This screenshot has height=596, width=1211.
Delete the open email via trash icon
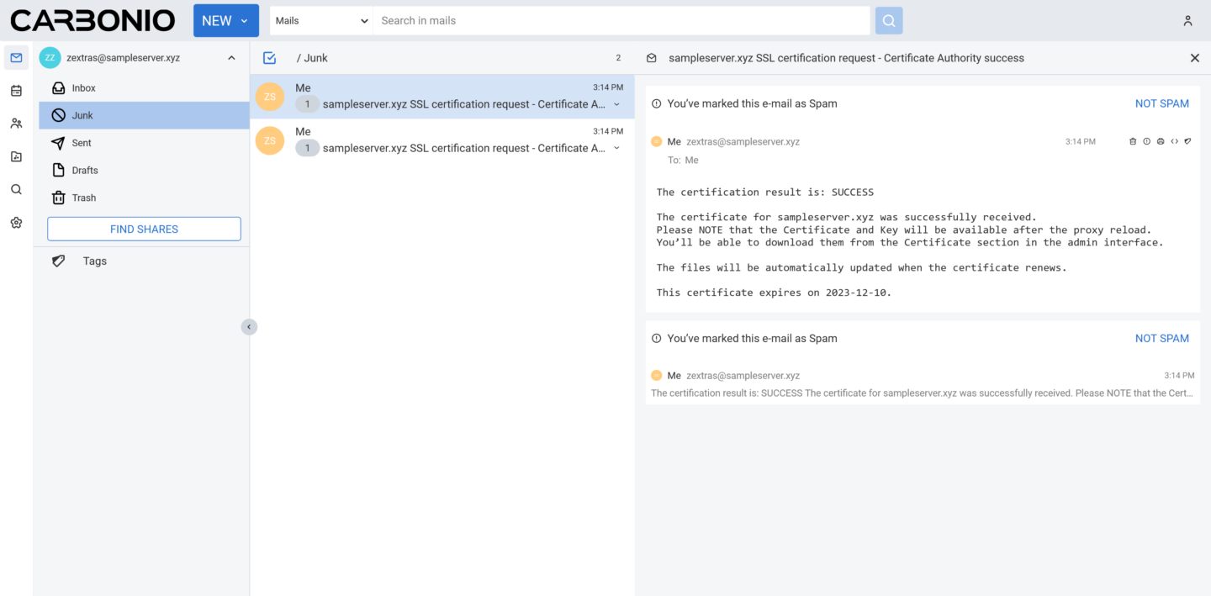[x=1133, y=141]
